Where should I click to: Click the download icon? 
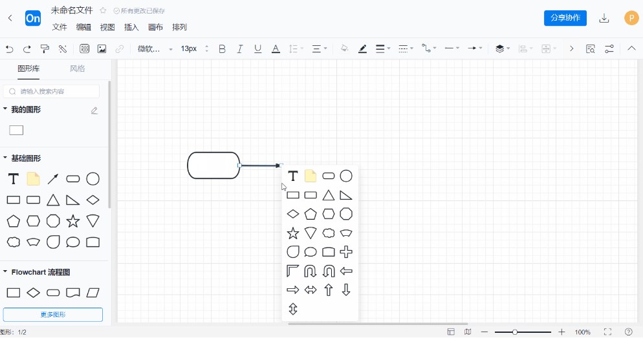point(604,18)
